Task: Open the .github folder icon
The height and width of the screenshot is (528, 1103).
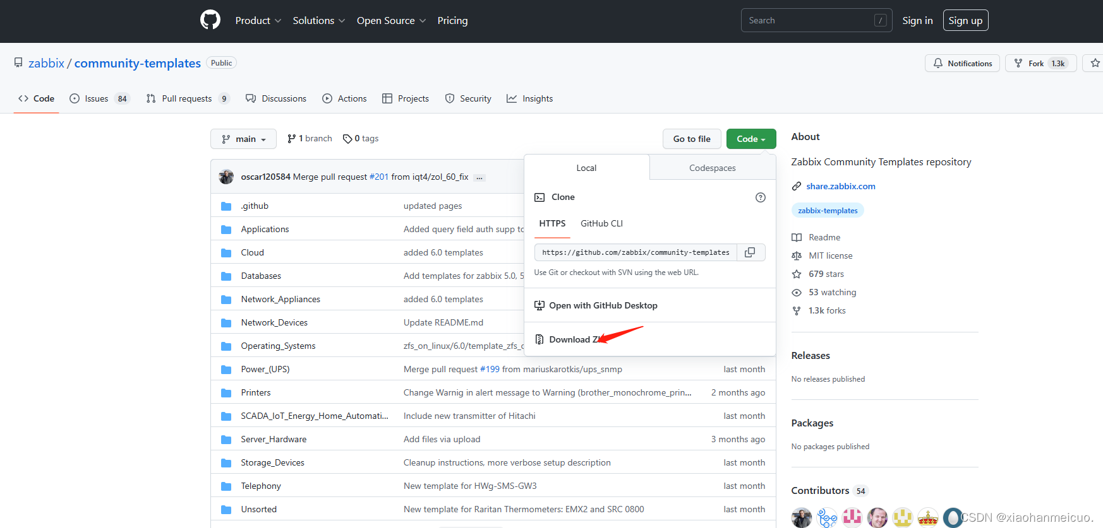Action: coord(226,206)
